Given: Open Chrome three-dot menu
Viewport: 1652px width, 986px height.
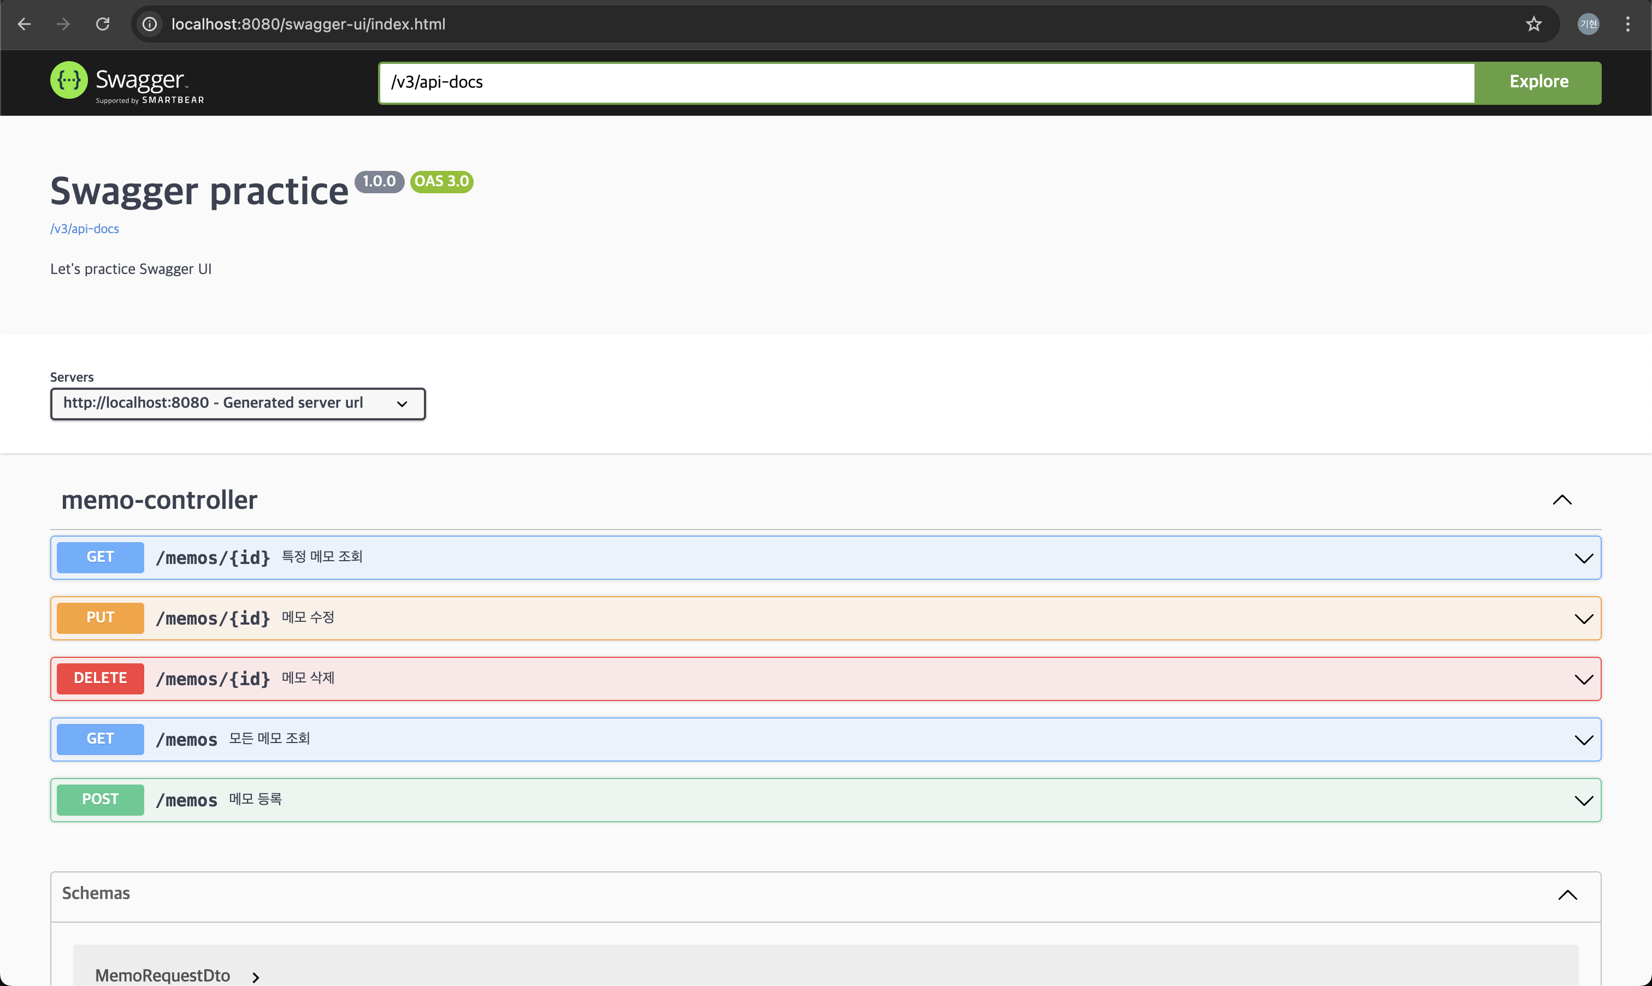Looking at the screenshot, I should pyautogui.click(x=1627, y=25).
